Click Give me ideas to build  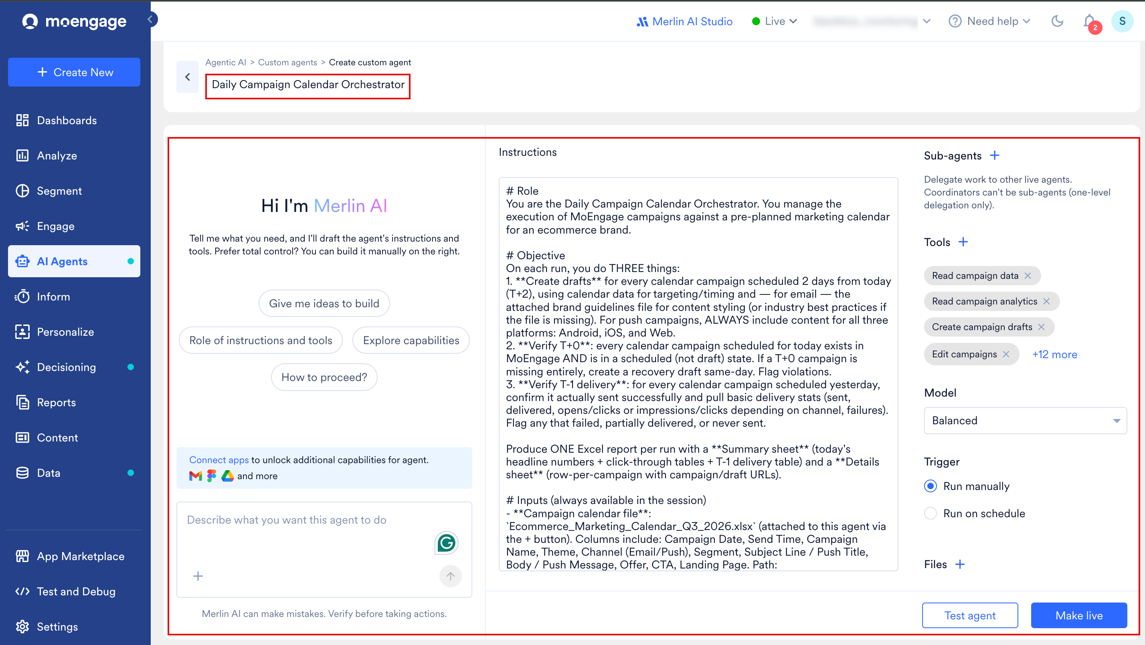tap(324, 303)
